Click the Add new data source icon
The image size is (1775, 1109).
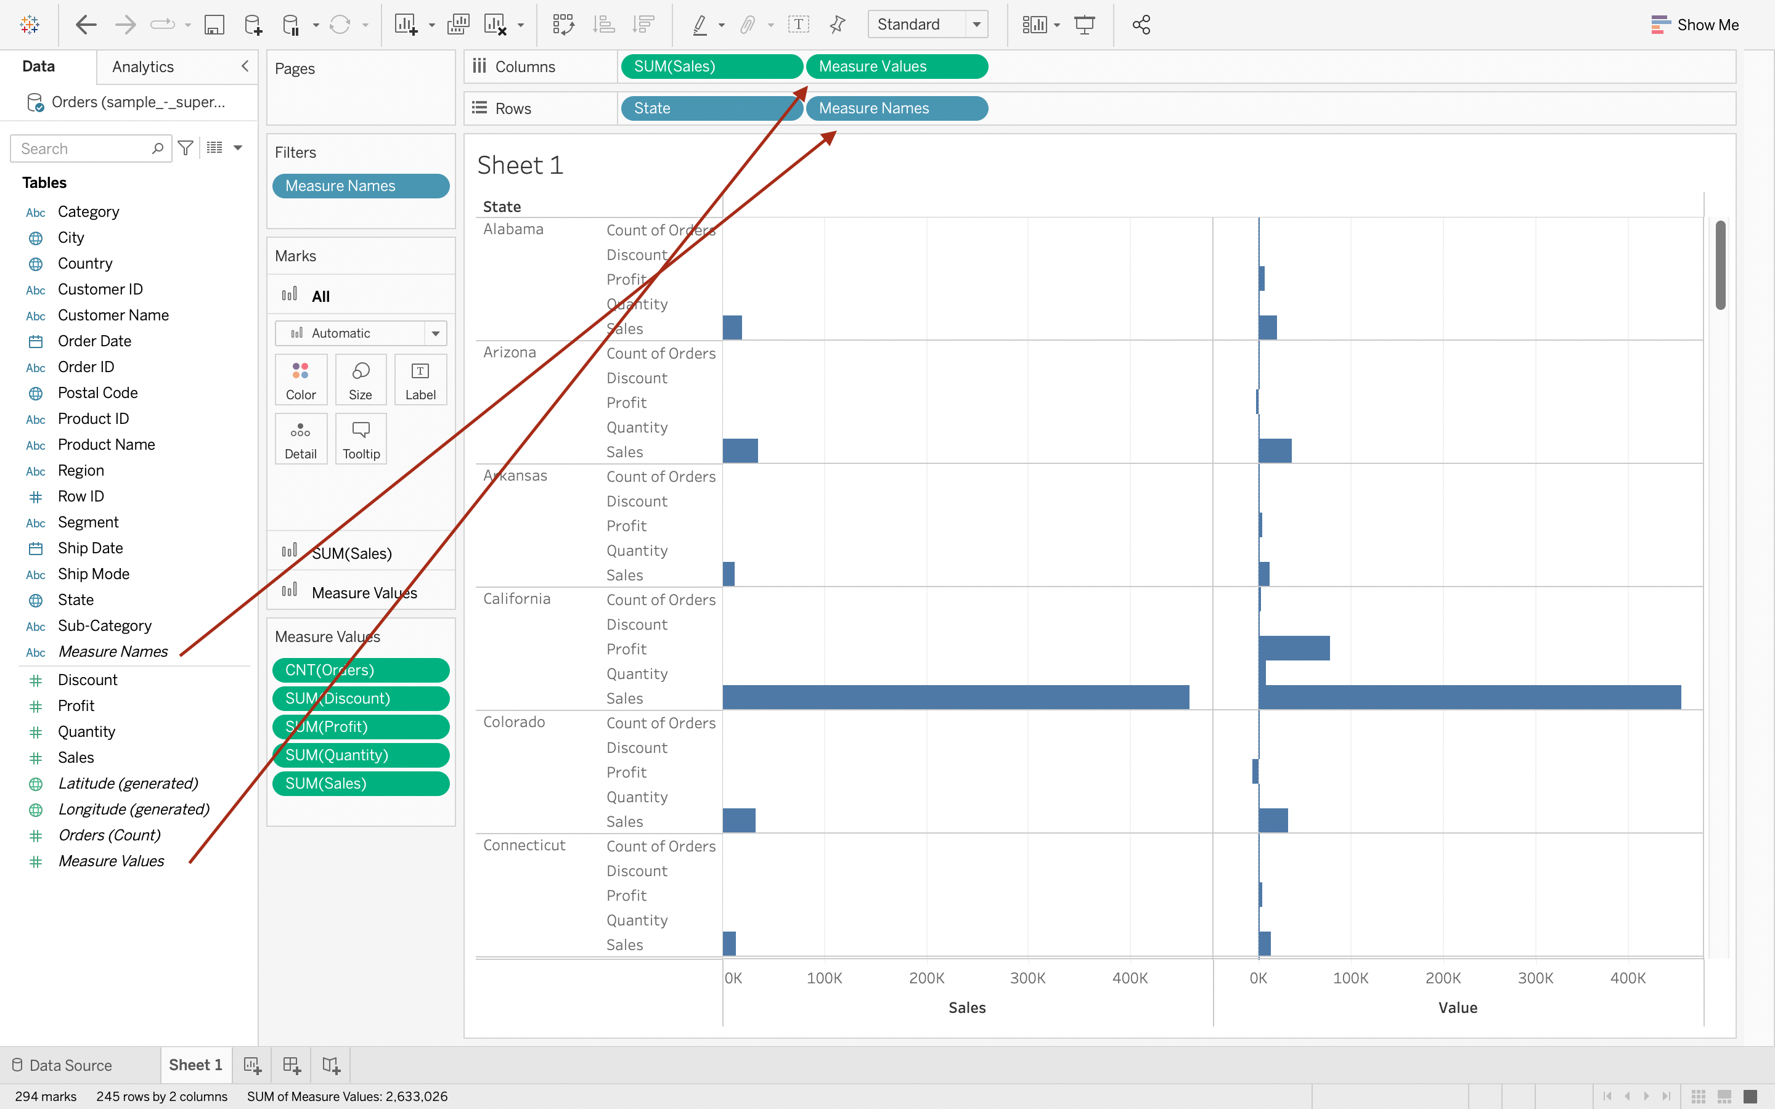click(x=253, y=25)
